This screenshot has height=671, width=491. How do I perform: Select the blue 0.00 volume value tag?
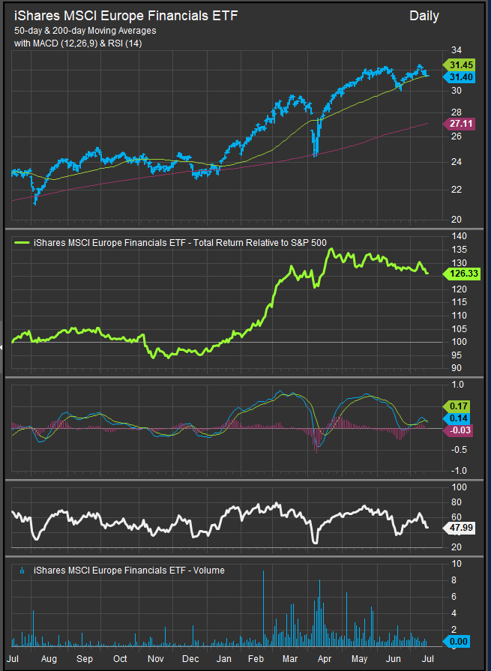[457, 642]
